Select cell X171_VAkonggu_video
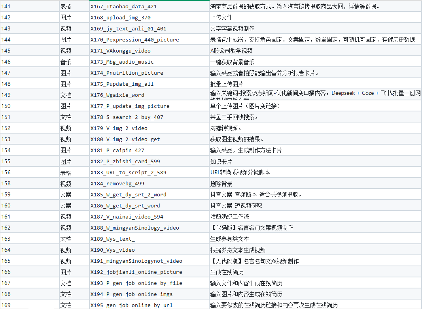 point(149,51)
